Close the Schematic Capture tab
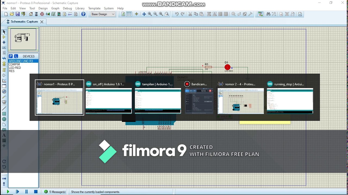This screenshot has height=195, width=348. (x=42, y=22)
